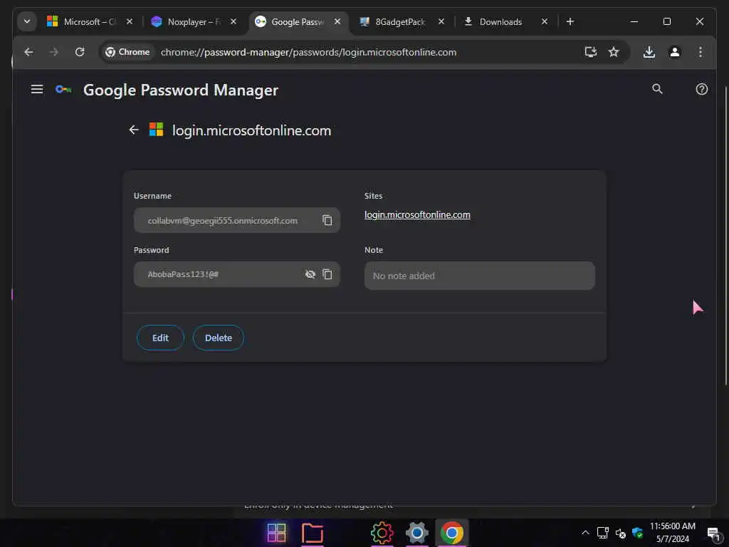The width and height of the screenshot is (729, 547).
Task: Click the Delete button
Action: pos(219,338)
